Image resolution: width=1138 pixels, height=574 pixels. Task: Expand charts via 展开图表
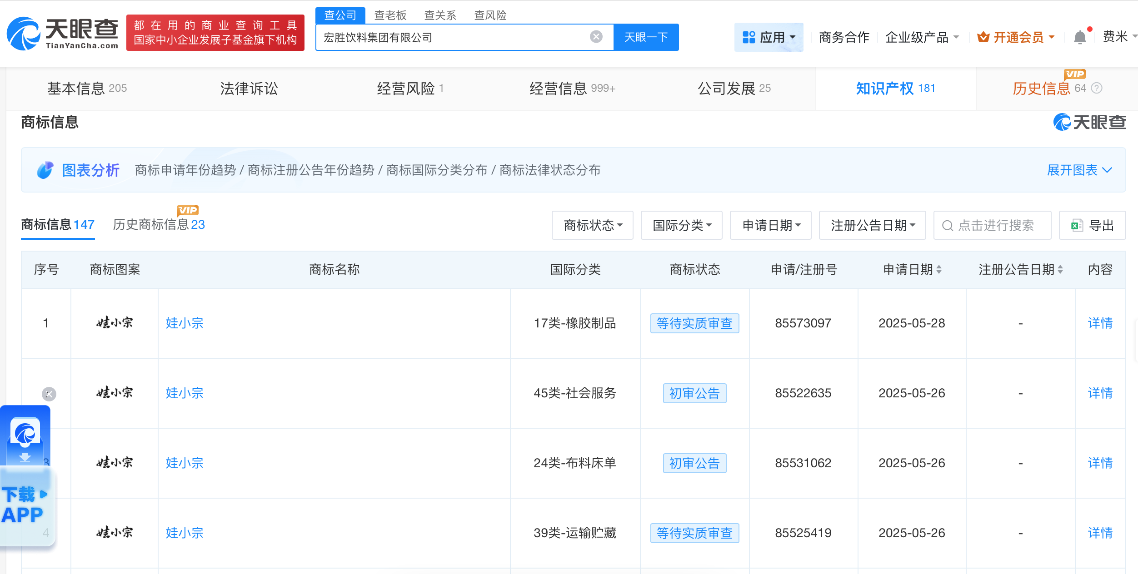tap(1079, 170)
